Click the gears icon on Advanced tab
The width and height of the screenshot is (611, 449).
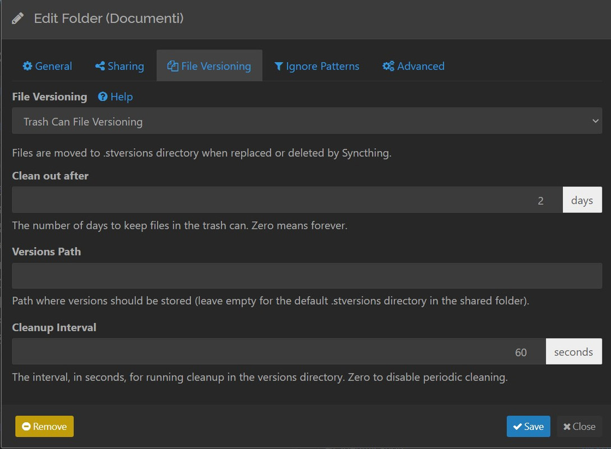388,66
